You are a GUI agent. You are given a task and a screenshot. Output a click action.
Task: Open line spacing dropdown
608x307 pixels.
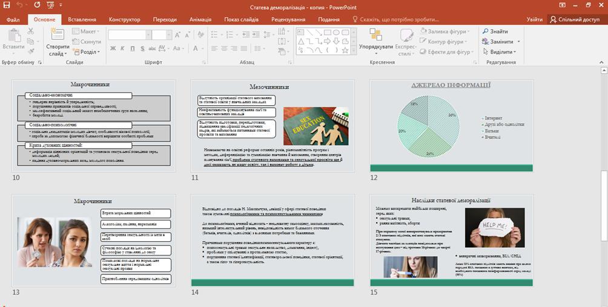point(268,35)
